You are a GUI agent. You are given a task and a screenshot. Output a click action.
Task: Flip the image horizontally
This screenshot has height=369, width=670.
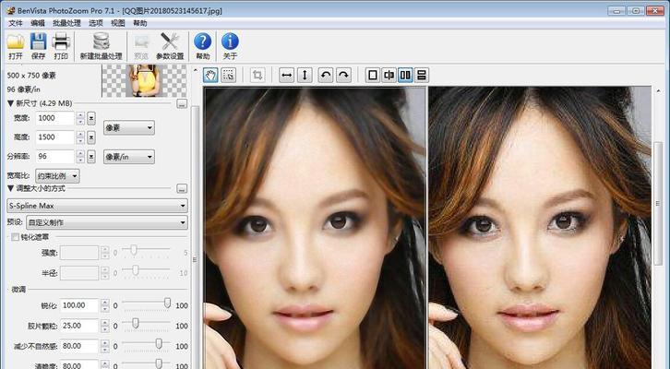(287, 75)
